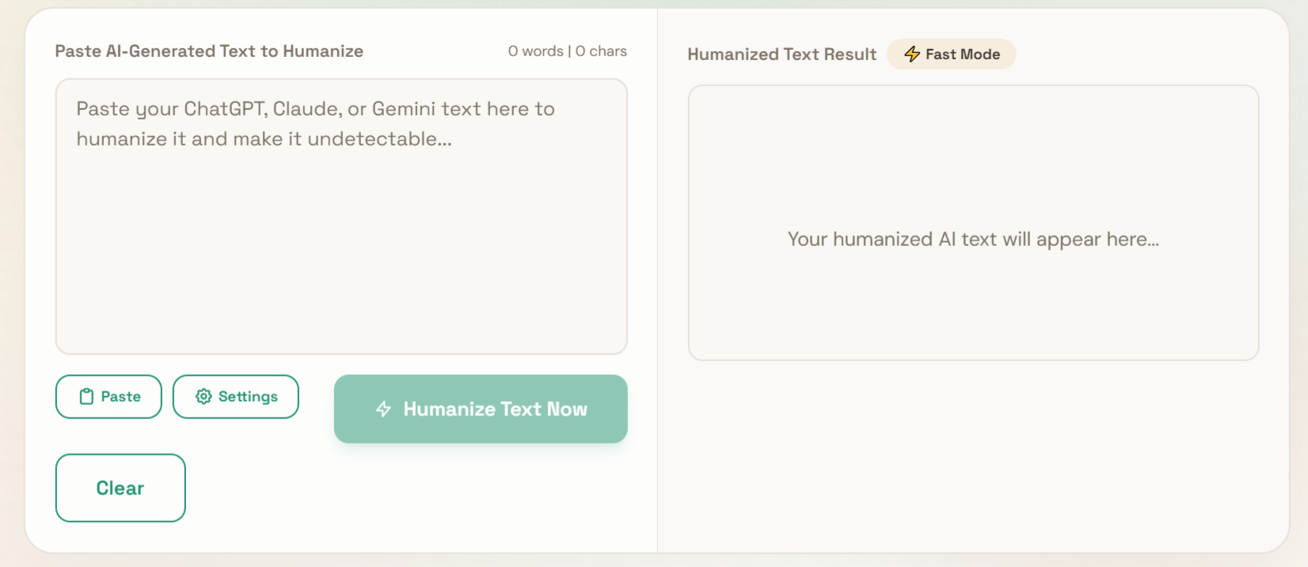
Task: Click the 'Fast Mode' text label
Action: coord(962,55)
